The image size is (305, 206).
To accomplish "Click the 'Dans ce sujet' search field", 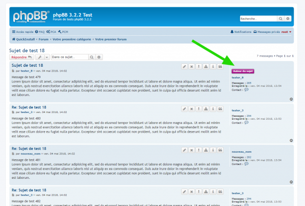I will pos(70,57).
